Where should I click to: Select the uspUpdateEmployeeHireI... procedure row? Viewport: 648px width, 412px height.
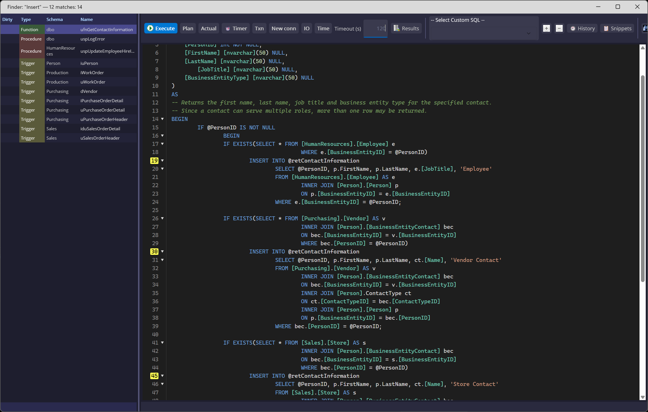click(x=69, y=51)
